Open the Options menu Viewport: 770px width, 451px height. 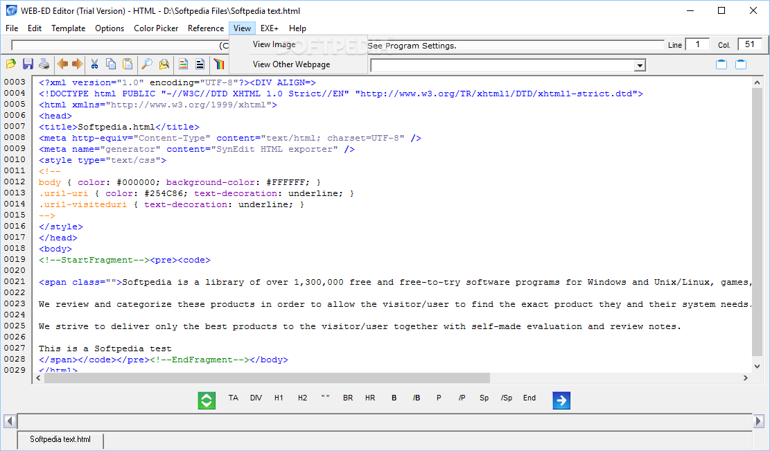(x=110, y=28)
